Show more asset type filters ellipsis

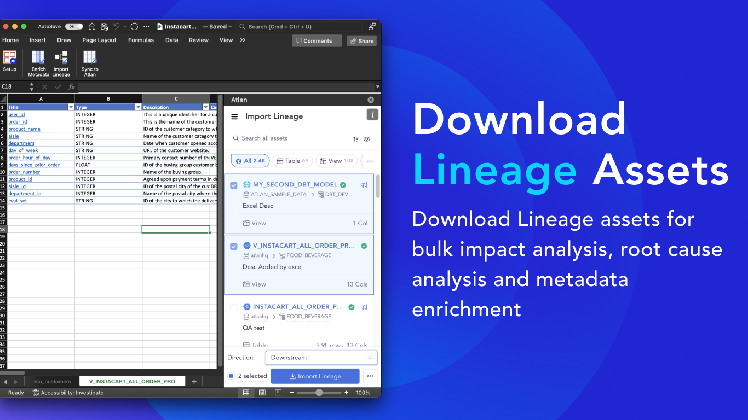click(x=371, y=161)
